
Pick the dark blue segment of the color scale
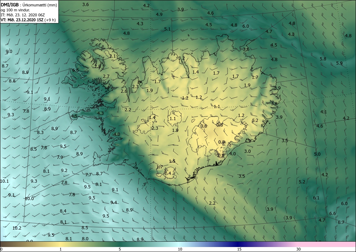[x=239, y=244]
